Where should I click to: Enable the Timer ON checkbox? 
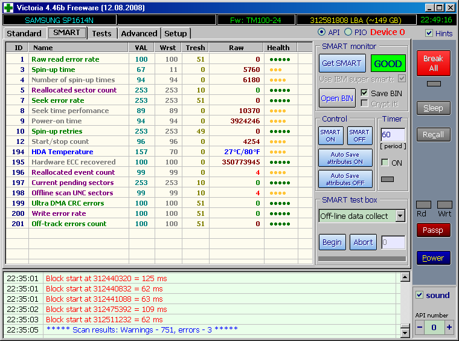pyautogui.click(x=385, y=163)
